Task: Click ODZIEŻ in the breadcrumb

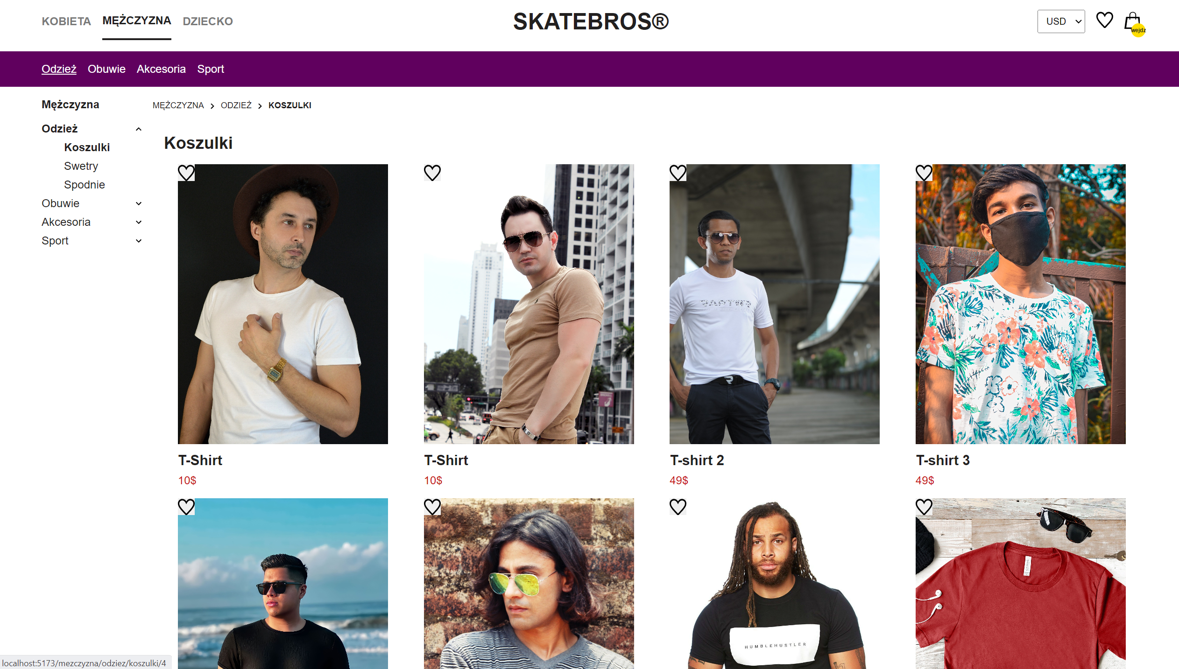Action: [x=236, y=105]
